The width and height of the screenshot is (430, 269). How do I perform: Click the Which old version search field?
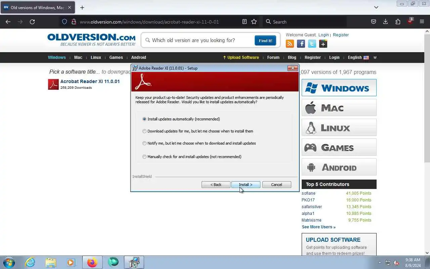(198, 40)
